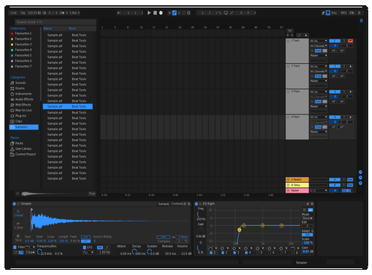Click the Raw button in preview area
This screenshot has width=372, height=275.
click(92, 194)
